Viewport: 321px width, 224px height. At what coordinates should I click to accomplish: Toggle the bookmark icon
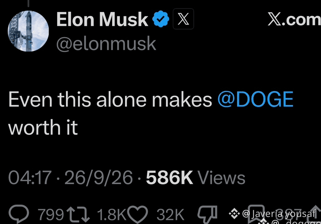[256, 214]
